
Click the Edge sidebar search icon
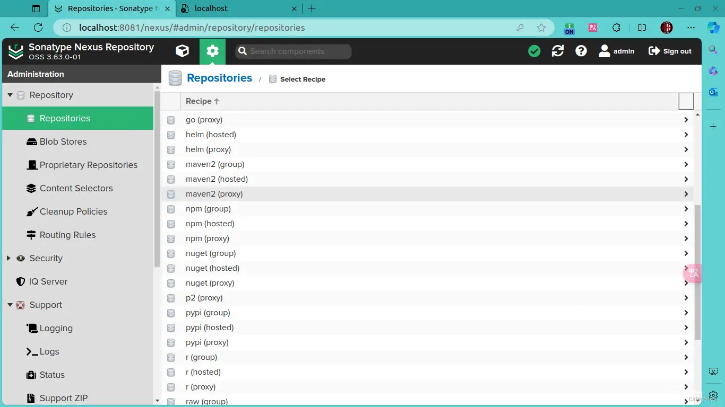713,49
